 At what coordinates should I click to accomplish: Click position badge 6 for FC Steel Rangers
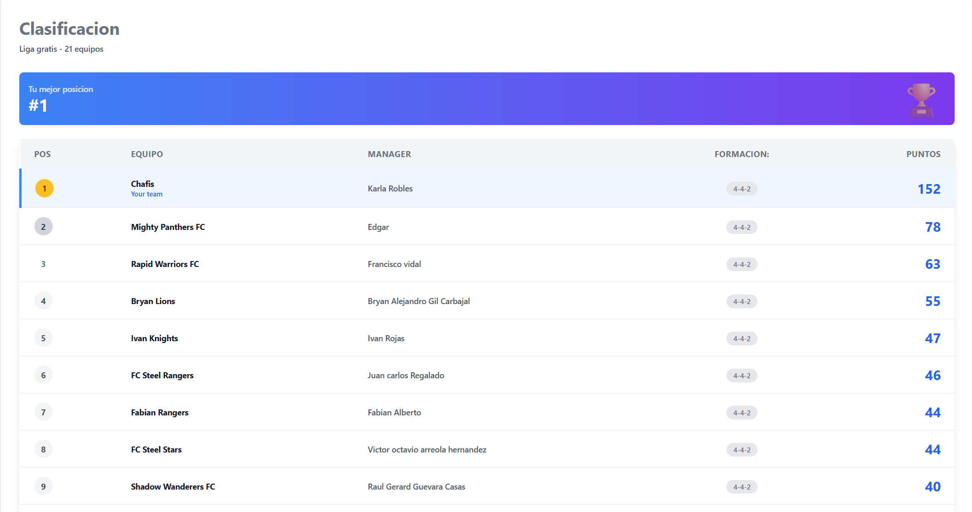tap(44, 375)
